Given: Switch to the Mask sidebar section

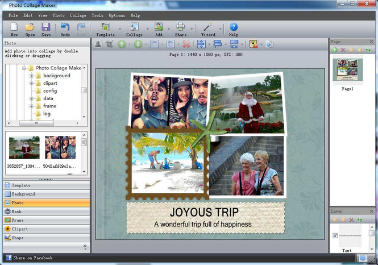Looking at the screenshot, I should (x=47, y=212).
